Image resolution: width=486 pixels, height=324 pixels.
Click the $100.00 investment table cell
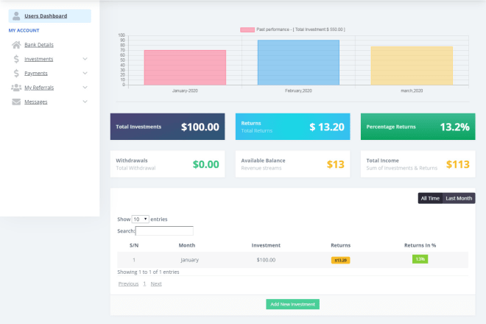click(x=266, y=260)
